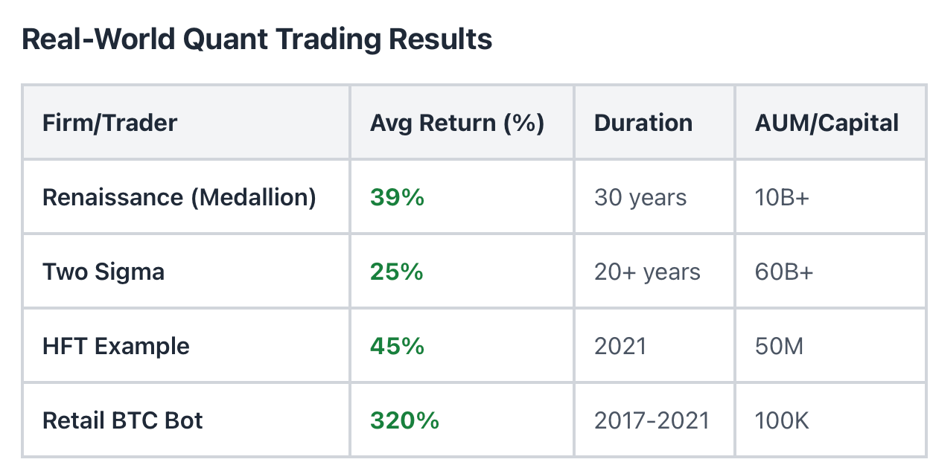Click the 25% return value
This screenshot has width=933, height=468.
click(x=397, y=272)
